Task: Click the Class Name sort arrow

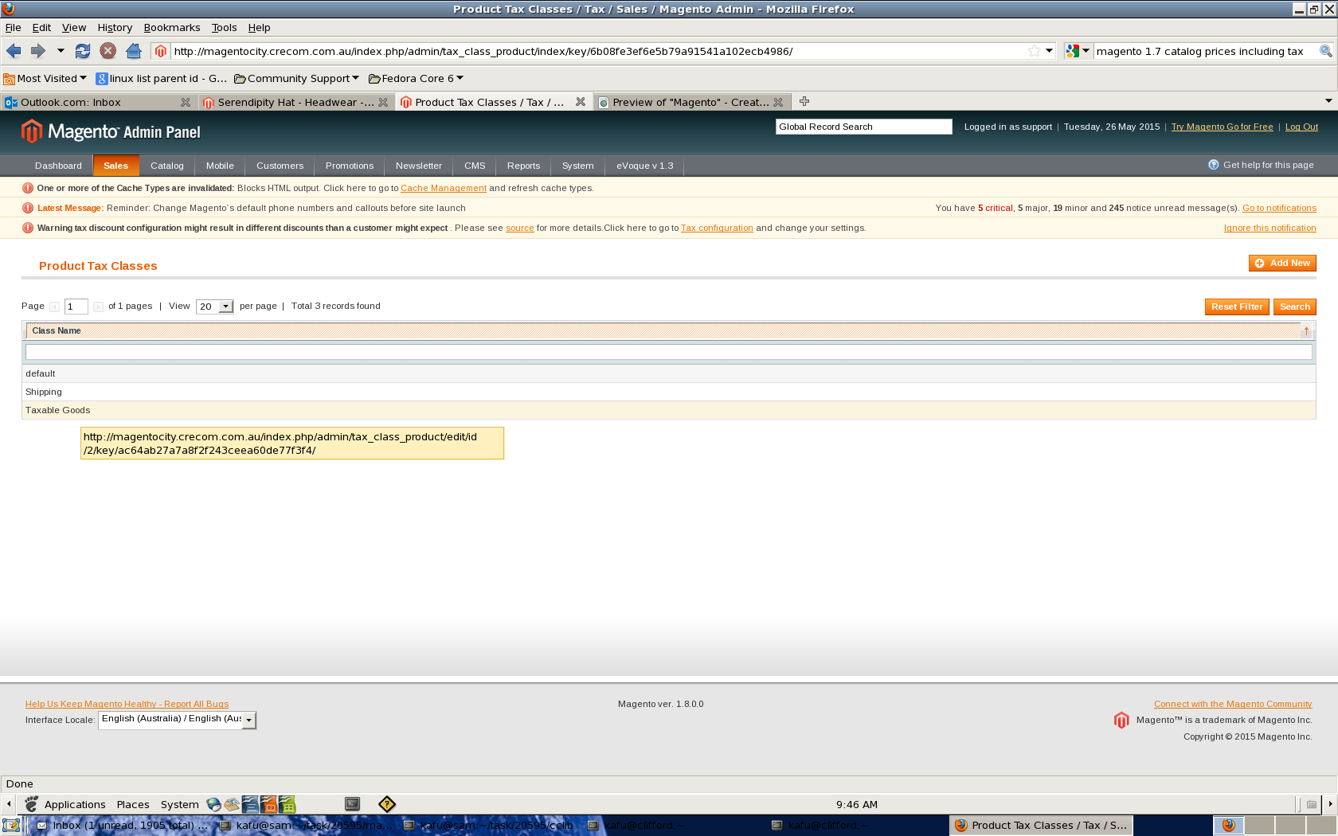Action: pyautogui.click(x=1306, y=330)
